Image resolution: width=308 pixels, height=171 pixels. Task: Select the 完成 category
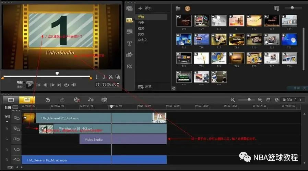(x=141, y=34)
